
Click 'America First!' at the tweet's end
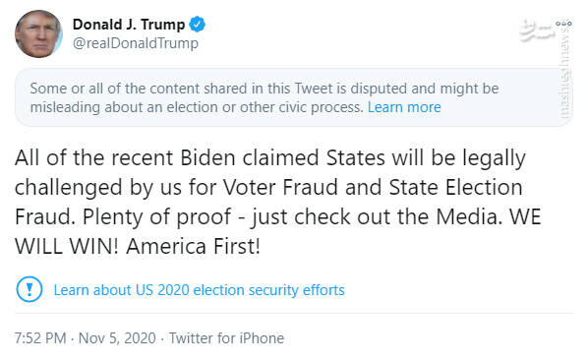[x=193, y=247]
